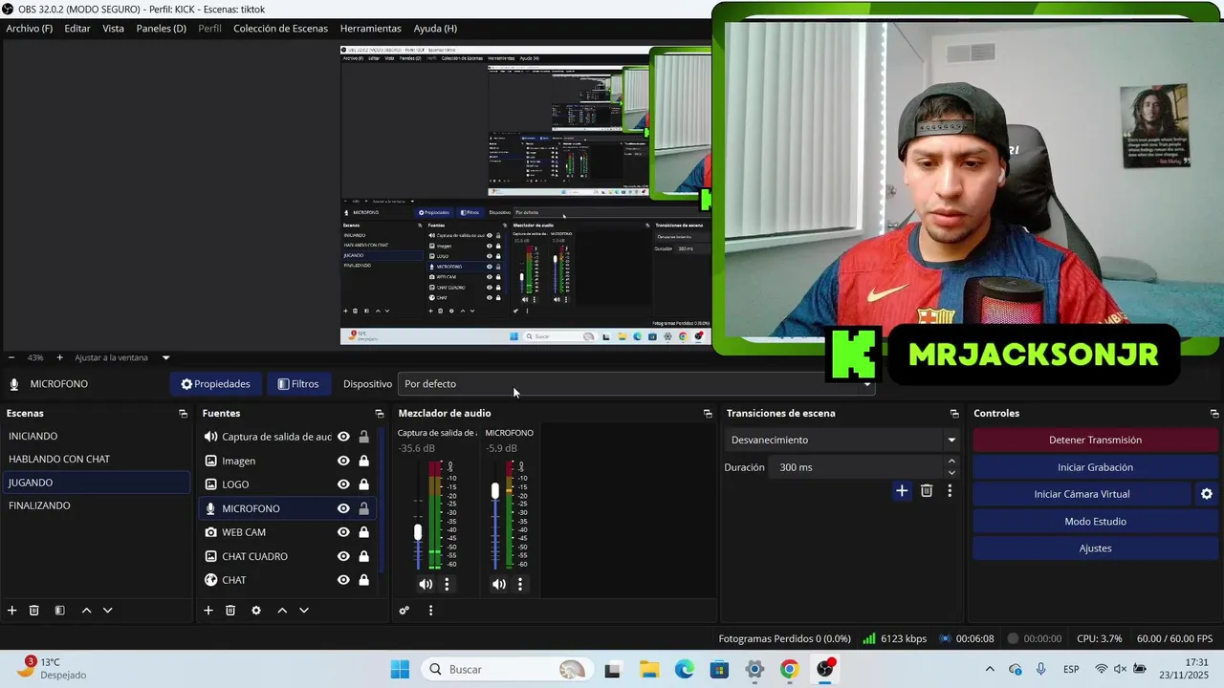Unlock the Imagen source
Screen dimensions: 1224x688
point(363,461)
